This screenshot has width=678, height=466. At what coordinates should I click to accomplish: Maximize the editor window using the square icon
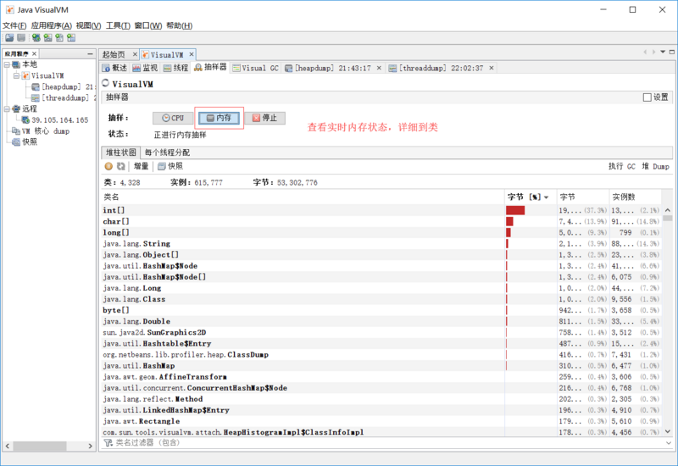(672, 52)
